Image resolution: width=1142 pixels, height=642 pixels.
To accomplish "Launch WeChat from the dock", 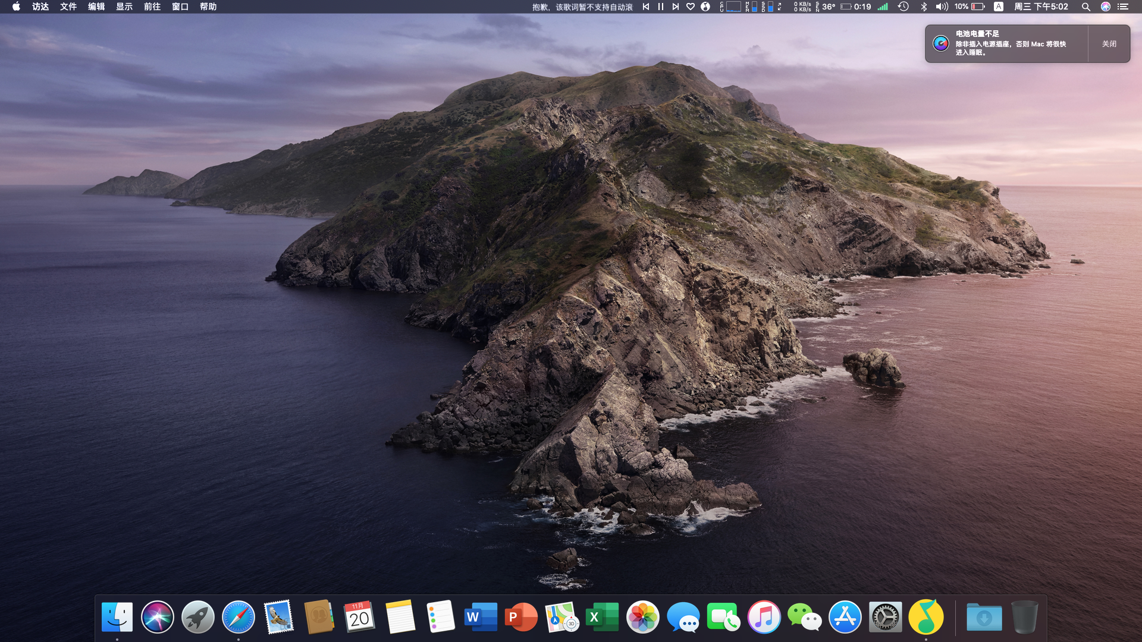I will pyautogui.click(x=804, y=617).
